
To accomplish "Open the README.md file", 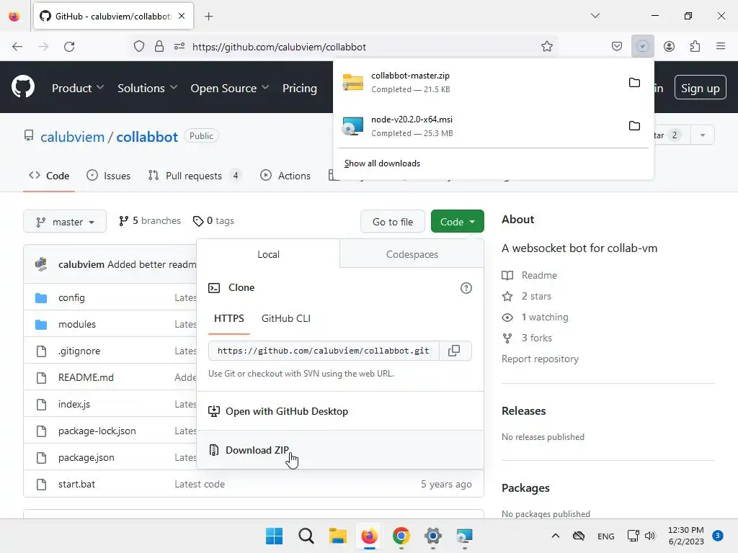I will [x=86, y=377].
